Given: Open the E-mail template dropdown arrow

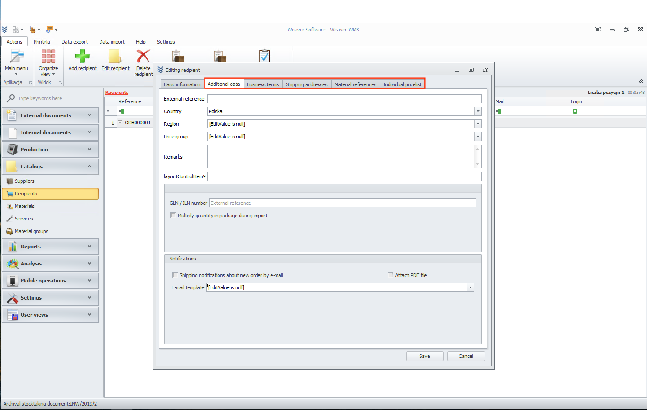Looking at the screenshot, I should coord(470,287).
